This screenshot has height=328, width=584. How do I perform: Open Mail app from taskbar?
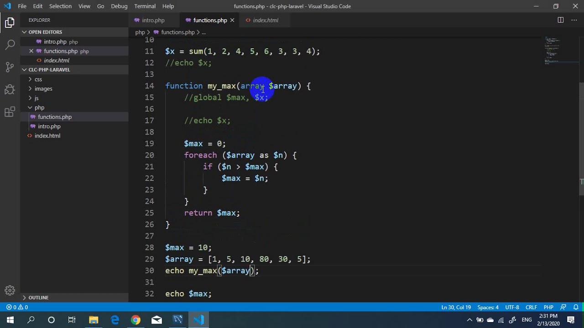pos(156,320)
